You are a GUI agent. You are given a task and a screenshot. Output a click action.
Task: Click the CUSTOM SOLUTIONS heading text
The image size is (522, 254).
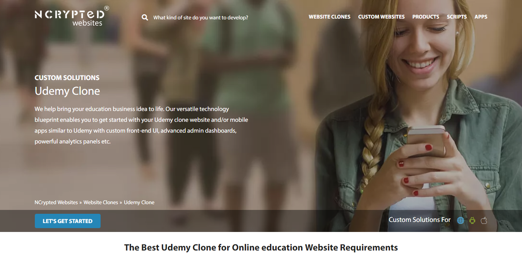click(x=67, y=78)
